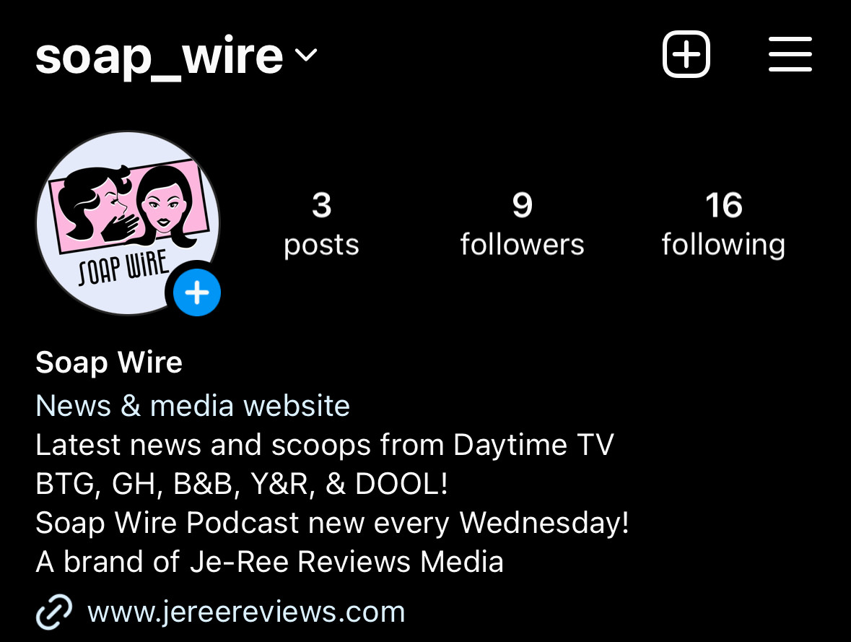This screenshot has height=642, width=851.
Task: Click the whispering women illustration in avatar
Action: [129, 205]
